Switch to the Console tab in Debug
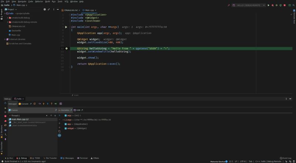Image resolution: width=296 pixels, height=163 pixels. [x=24, y=104]
